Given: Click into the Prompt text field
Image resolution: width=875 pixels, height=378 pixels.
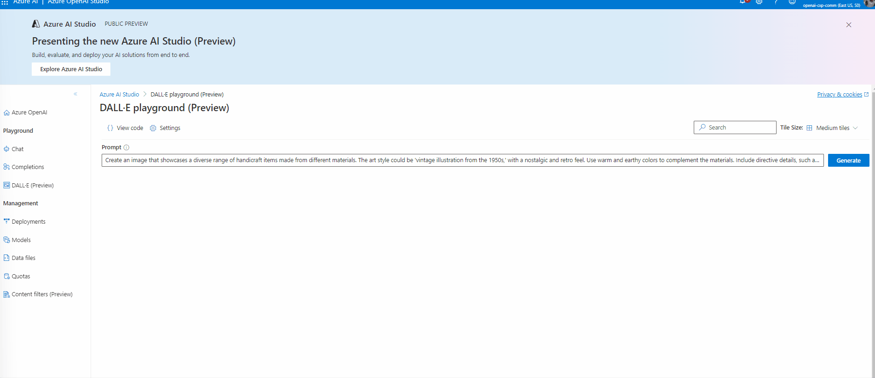Looking at the screenshot, I should (462, 160).
